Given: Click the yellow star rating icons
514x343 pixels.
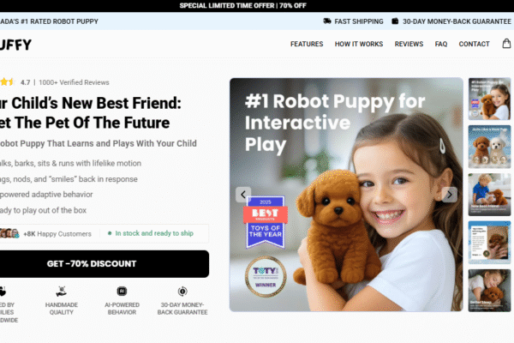Looking at the screenshot, I should coord(7,82).
